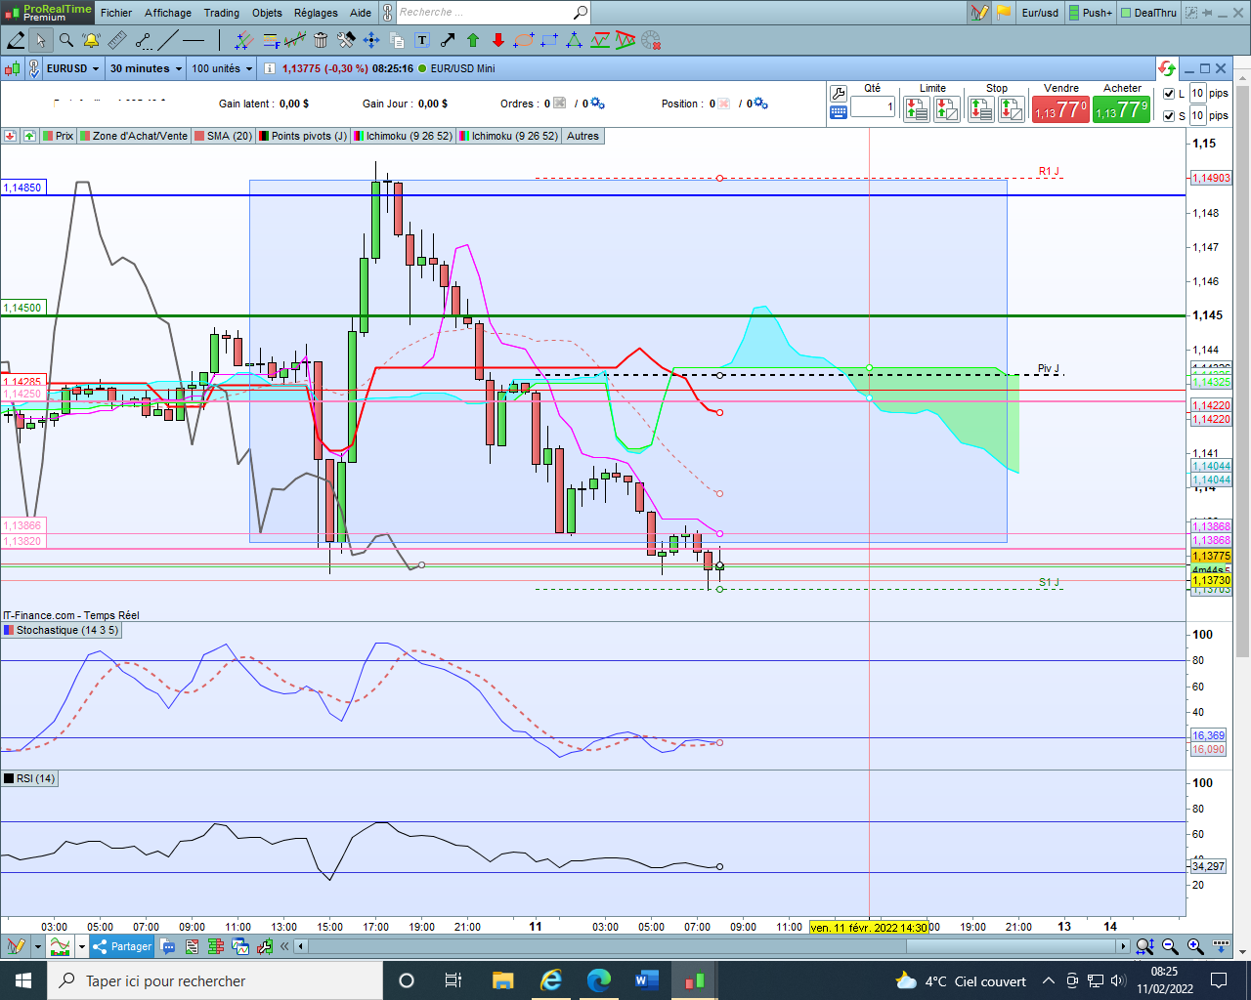Viewport: 1251px width, 1000px height.
Task: Open the Trading menu
Action: (221, 13)
